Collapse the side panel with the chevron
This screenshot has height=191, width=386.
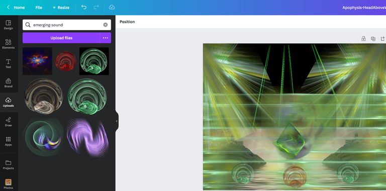point(117,121)
